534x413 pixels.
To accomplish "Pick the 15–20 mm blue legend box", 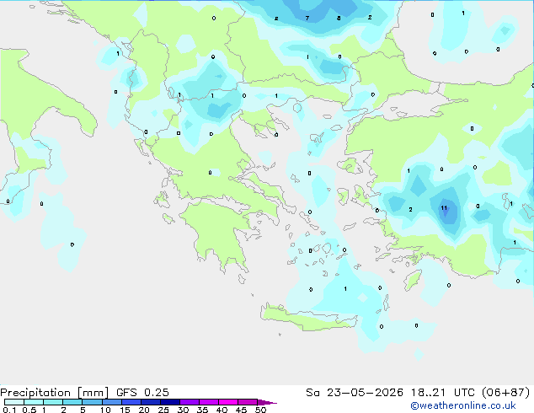I will coord(131,402).
